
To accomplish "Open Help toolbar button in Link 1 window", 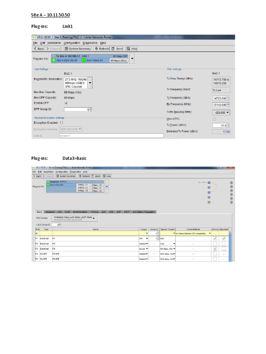I will coord(132,48).
